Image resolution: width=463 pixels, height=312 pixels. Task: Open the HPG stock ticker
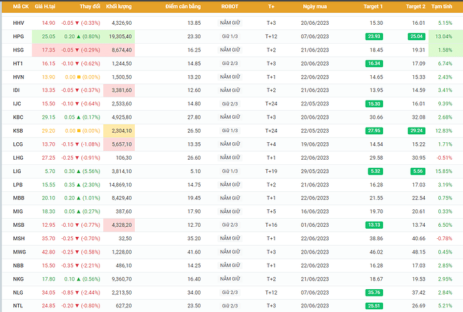(19, 36)
